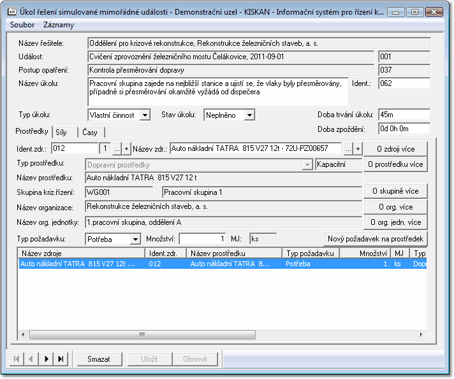This screenshot has height=379, width=454.
Task: Click the Množství input field
Action: (x=203, y=239)
